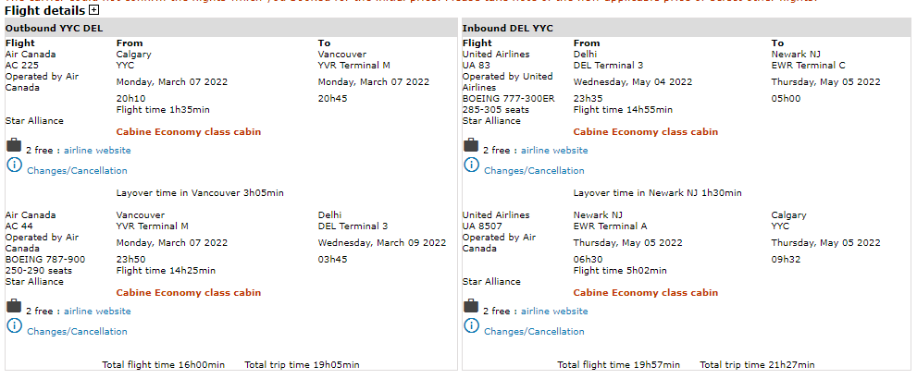View Changes/Cancellation rules for flight UA 83
This screenshot has width=917, height=379.
pyautogui.click(x=534, y=170)
